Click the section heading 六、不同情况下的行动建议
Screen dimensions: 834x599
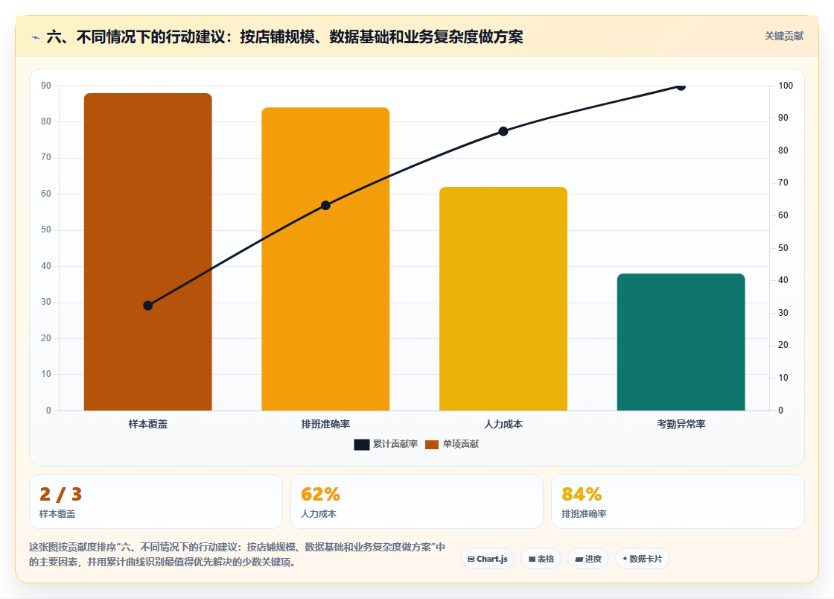pos(285,37)
